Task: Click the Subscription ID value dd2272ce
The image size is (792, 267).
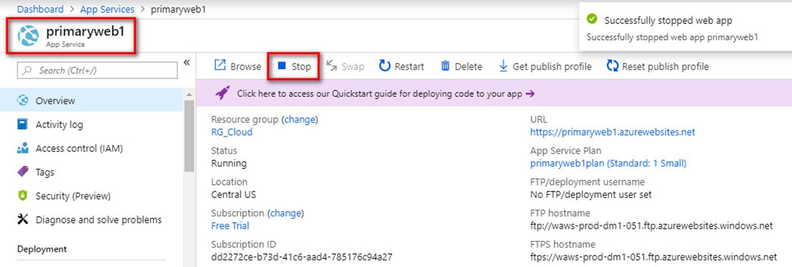Action: click(302, 257)
